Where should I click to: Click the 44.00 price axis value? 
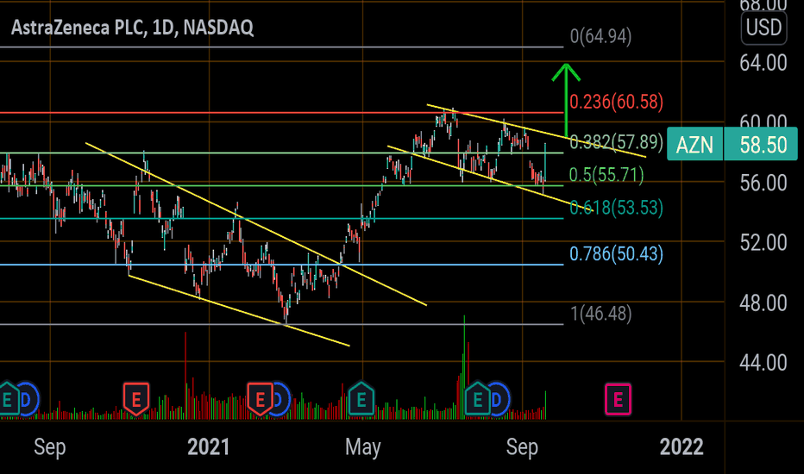(763, 363)
